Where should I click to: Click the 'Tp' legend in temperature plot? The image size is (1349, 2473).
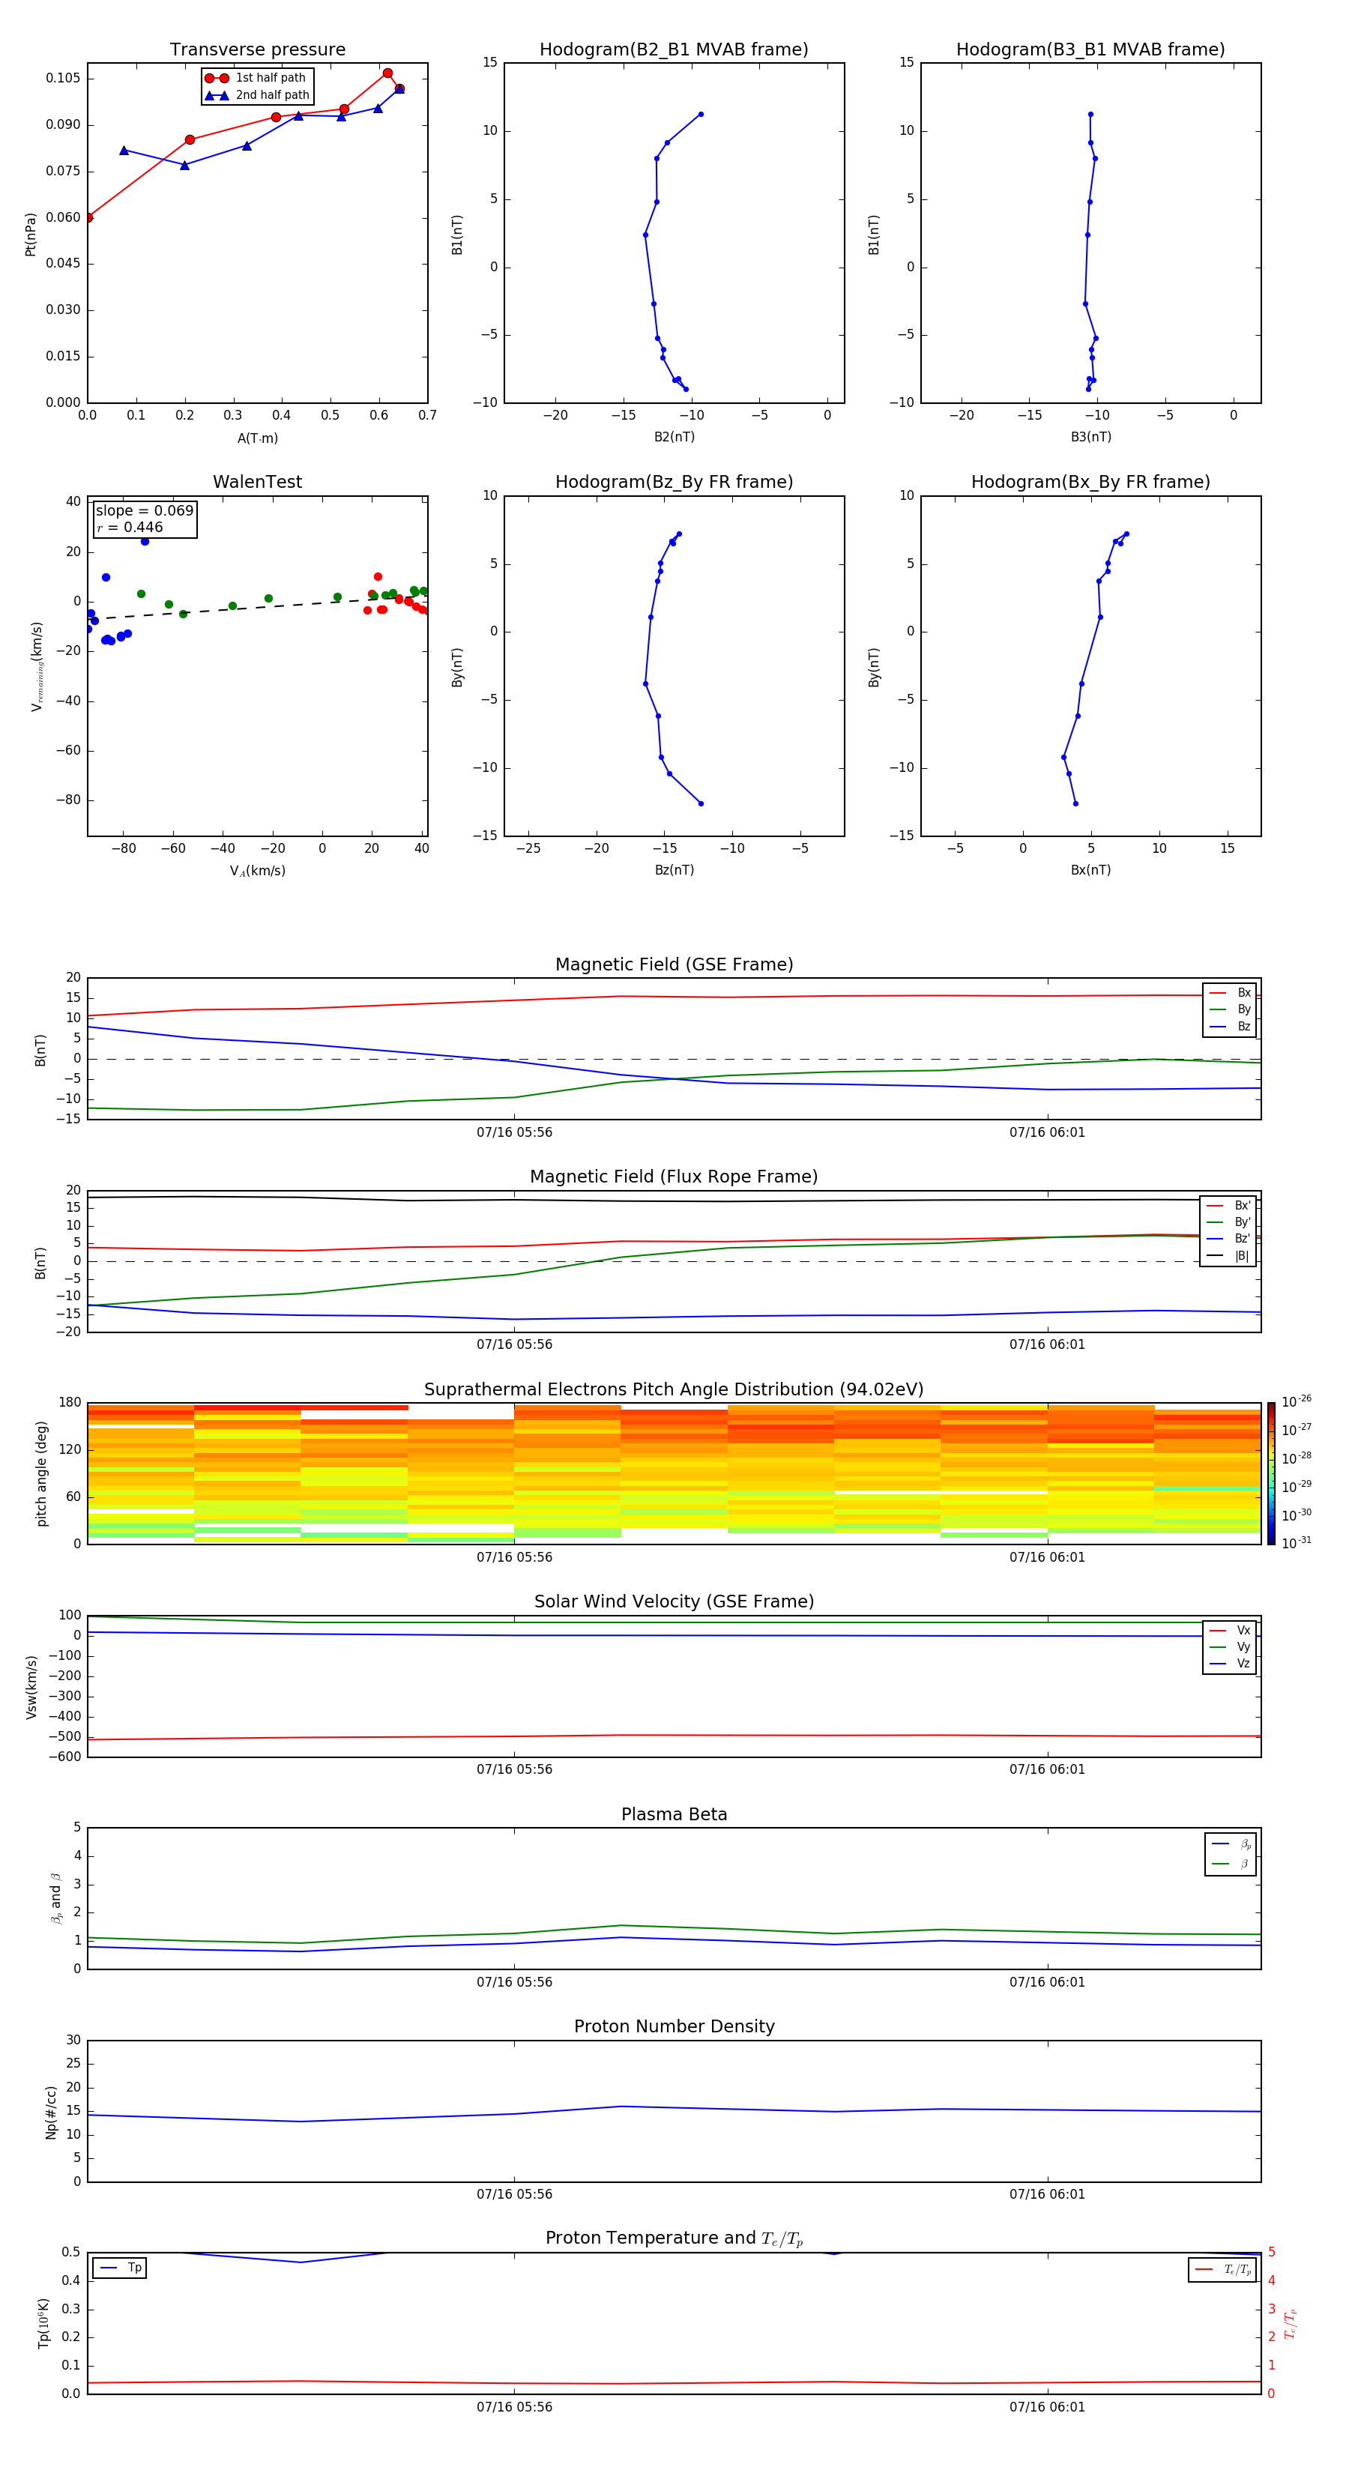pos(120,2268)
